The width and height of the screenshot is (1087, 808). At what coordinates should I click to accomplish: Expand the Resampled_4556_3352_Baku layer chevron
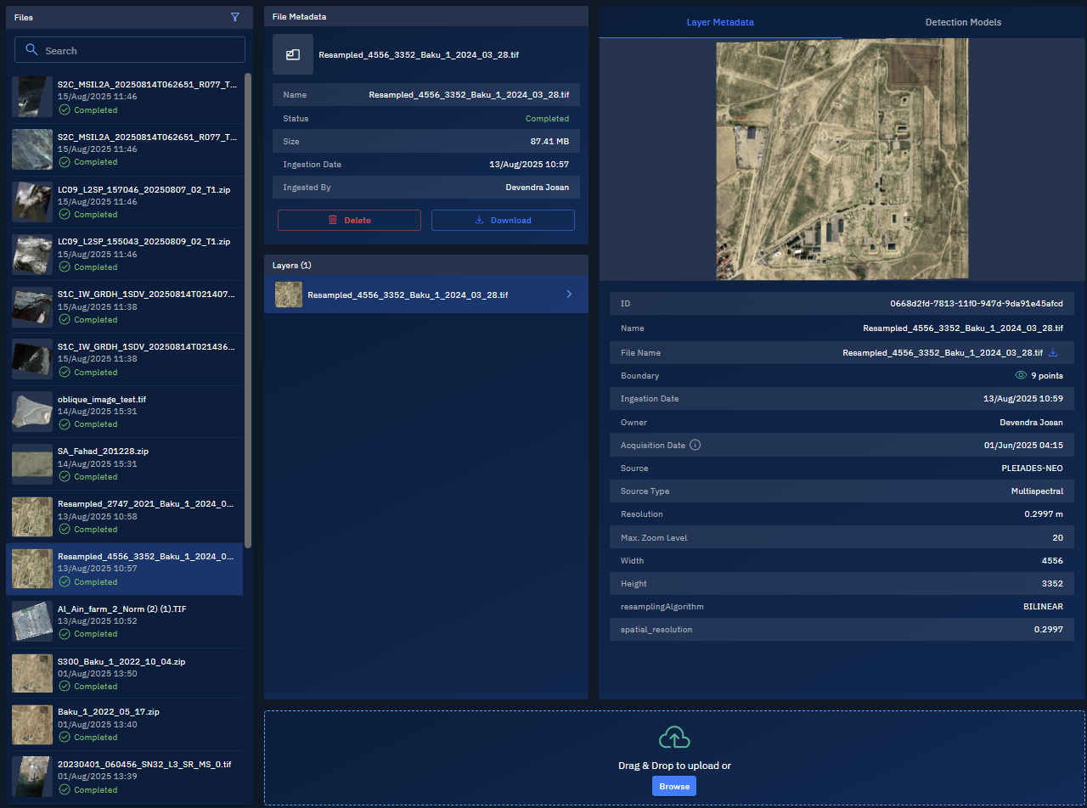569,295
